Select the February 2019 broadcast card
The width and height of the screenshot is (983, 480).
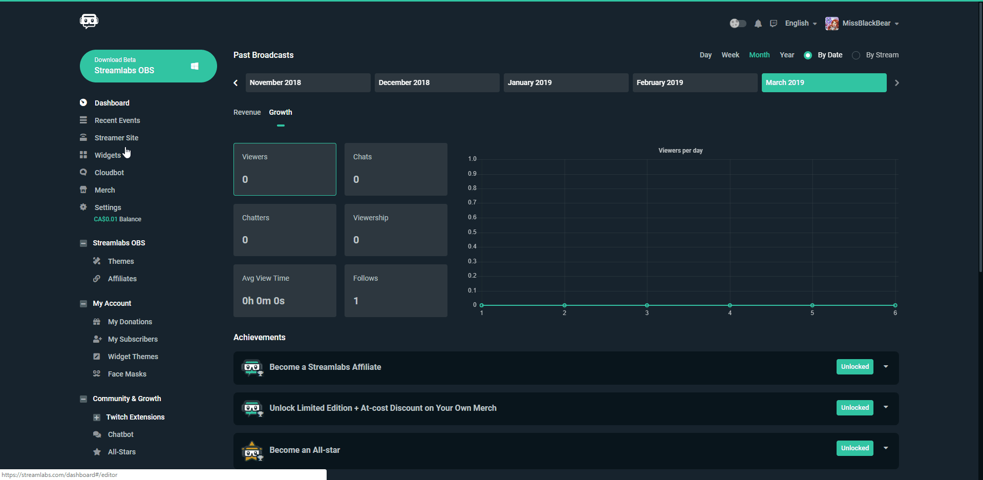(695, 82)
